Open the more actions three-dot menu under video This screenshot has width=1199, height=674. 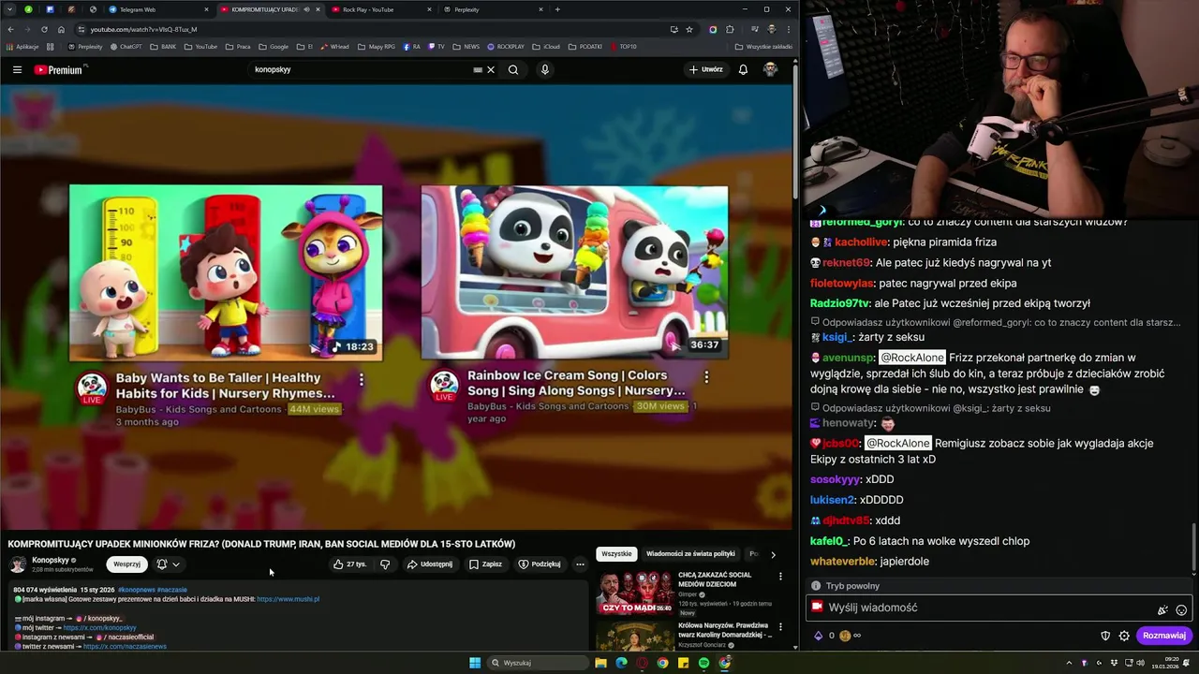coord(580,564)
